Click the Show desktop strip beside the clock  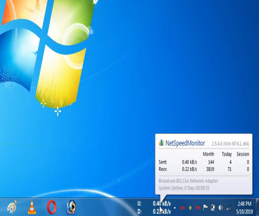[258, 207]
